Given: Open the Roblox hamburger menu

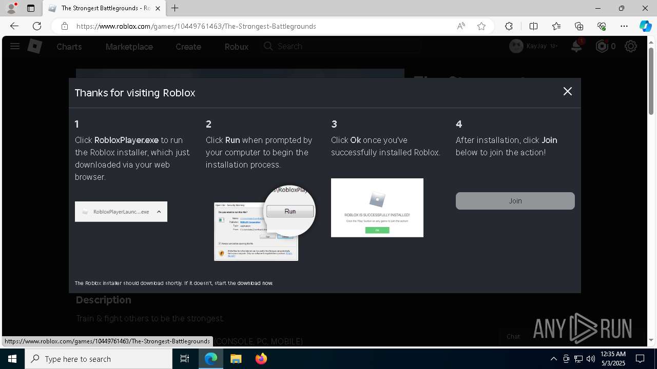Looking at the screenshot, I should tap(15, 47).
